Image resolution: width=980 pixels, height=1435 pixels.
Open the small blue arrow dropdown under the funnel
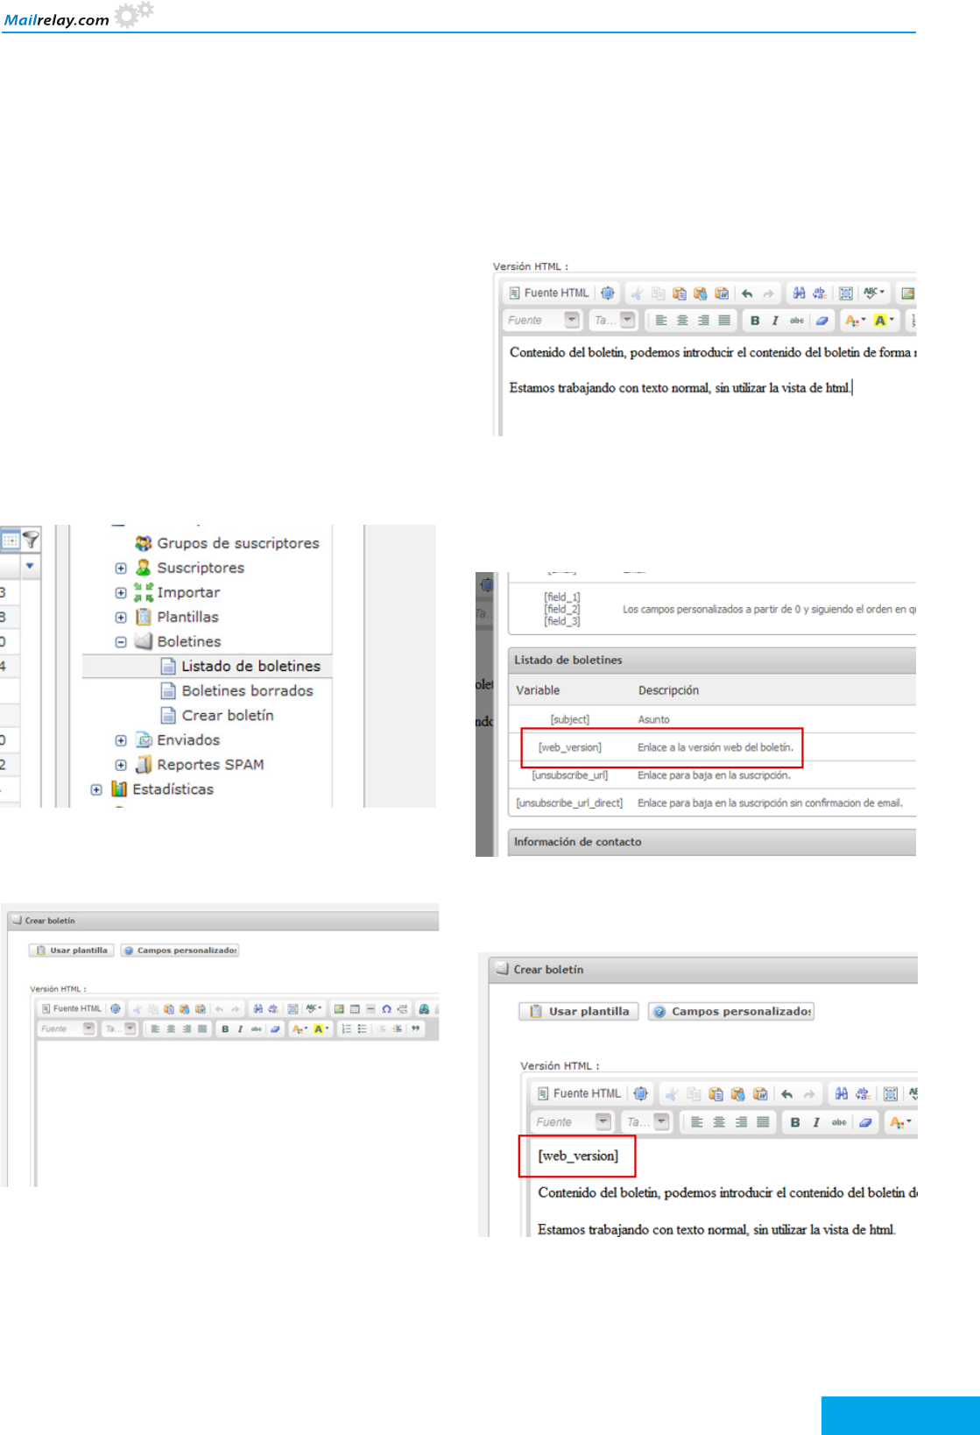tap(31, 566)
